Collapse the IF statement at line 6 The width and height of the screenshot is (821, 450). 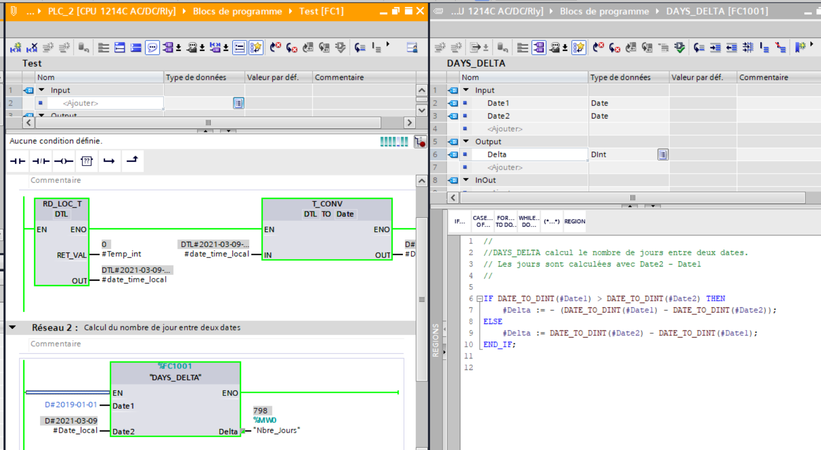(479, 299)
